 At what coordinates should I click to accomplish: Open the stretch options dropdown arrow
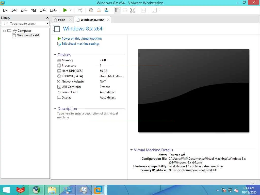pyautogui.click(x=160, y=10)
